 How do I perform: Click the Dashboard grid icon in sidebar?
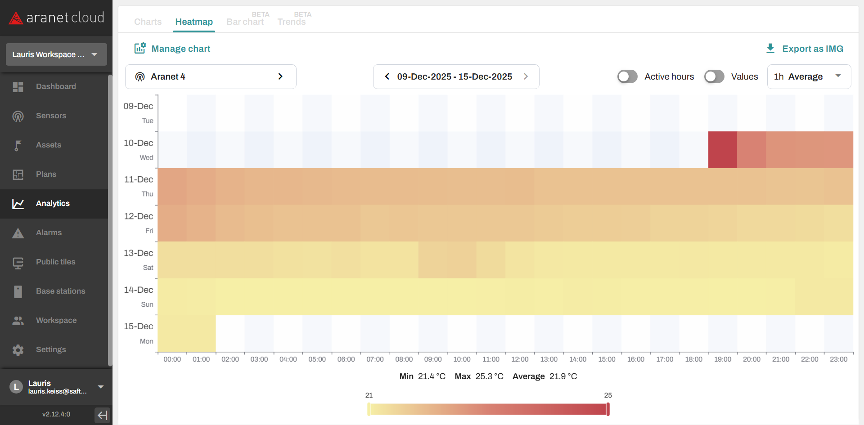click(18, 87)
